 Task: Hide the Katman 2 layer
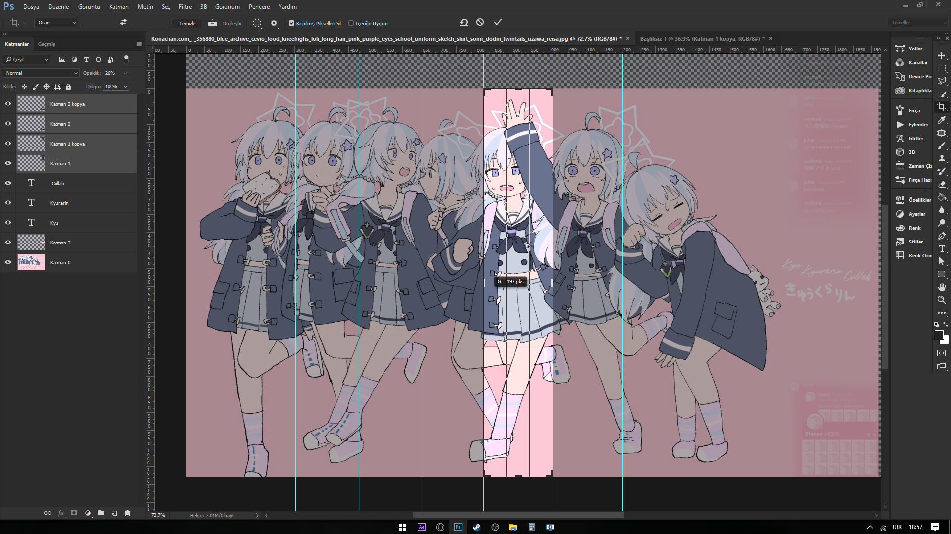coord(8,124)
